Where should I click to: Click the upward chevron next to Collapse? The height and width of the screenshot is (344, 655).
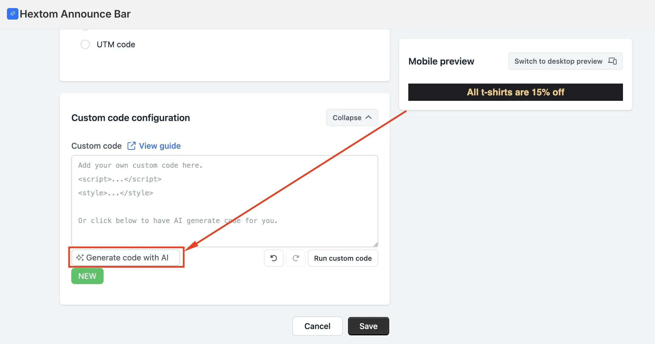tap(368, 118)
